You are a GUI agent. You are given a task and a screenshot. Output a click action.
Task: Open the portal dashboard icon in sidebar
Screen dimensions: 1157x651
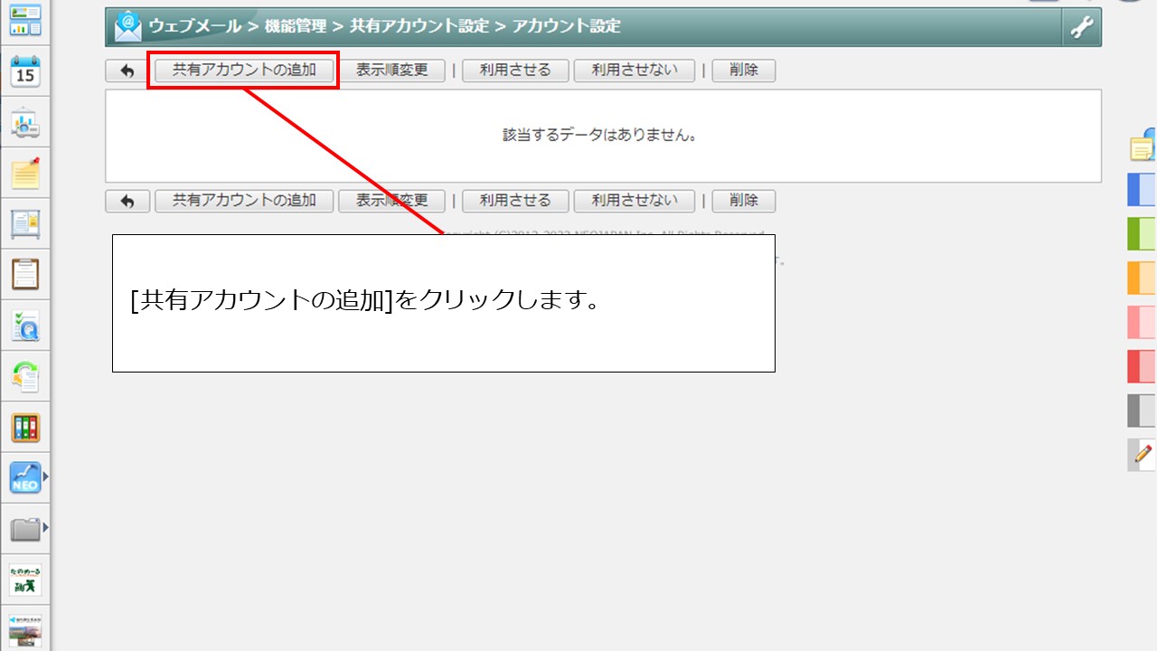point(25,20)
